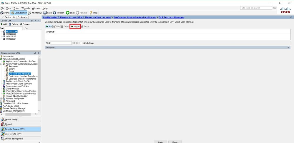Image resolution: width=294 pixels, height=143 pixels.
Task: Open the Localized Installer Transforms item
Action: point(22,79)
